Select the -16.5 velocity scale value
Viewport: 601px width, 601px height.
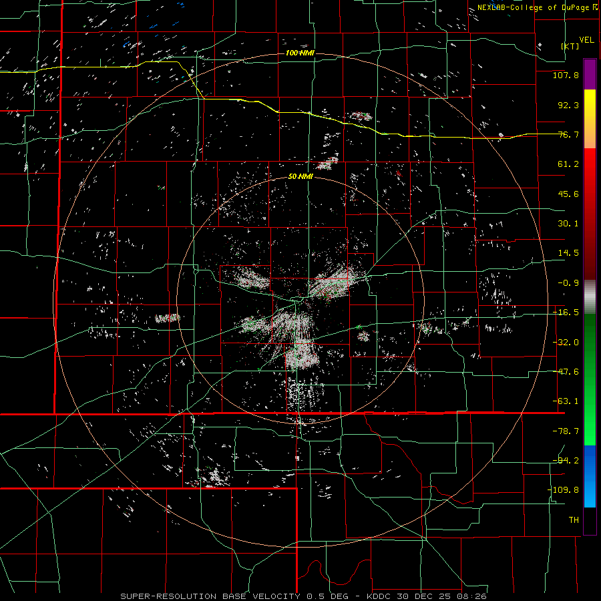[x=566, y=313]
